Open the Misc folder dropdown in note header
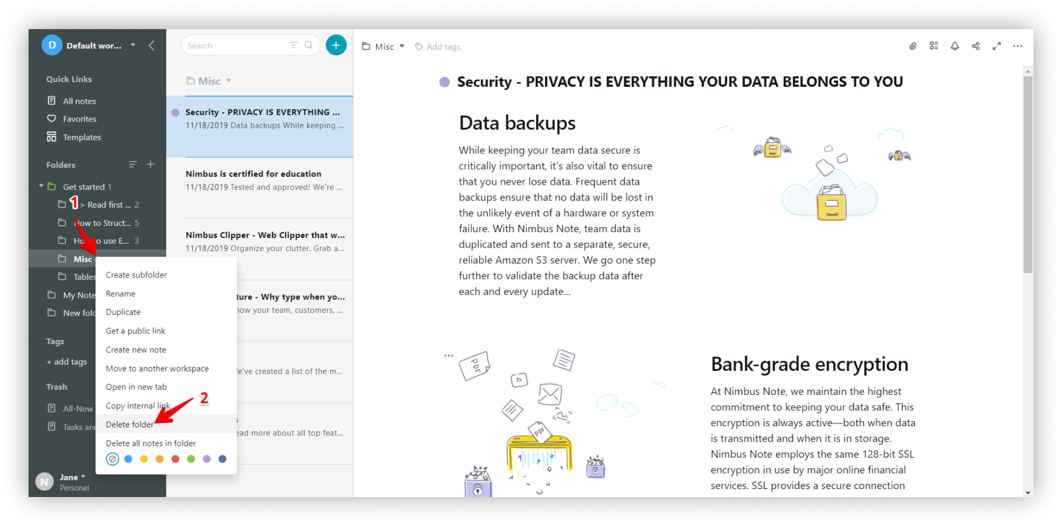Screen dimensions: 1062x525 [x=402, y=46]
